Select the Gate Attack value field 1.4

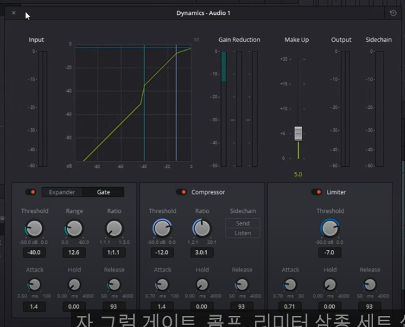pos(34,307)
